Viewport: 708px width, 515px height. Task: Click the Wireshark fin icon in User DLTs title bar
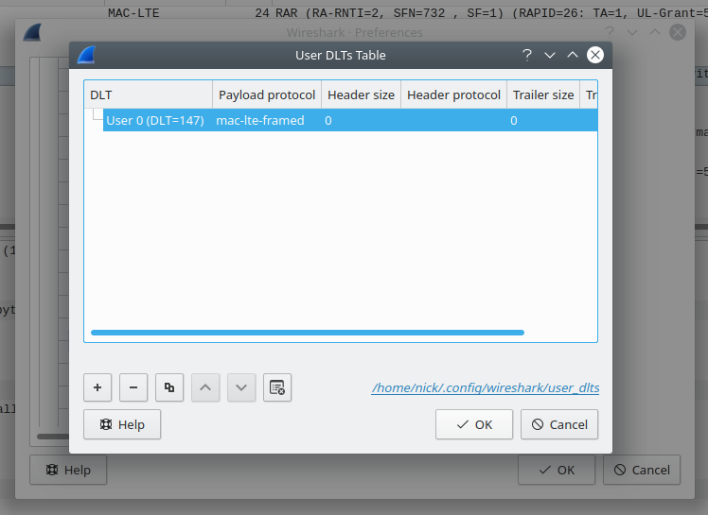(x=86, y=55)
